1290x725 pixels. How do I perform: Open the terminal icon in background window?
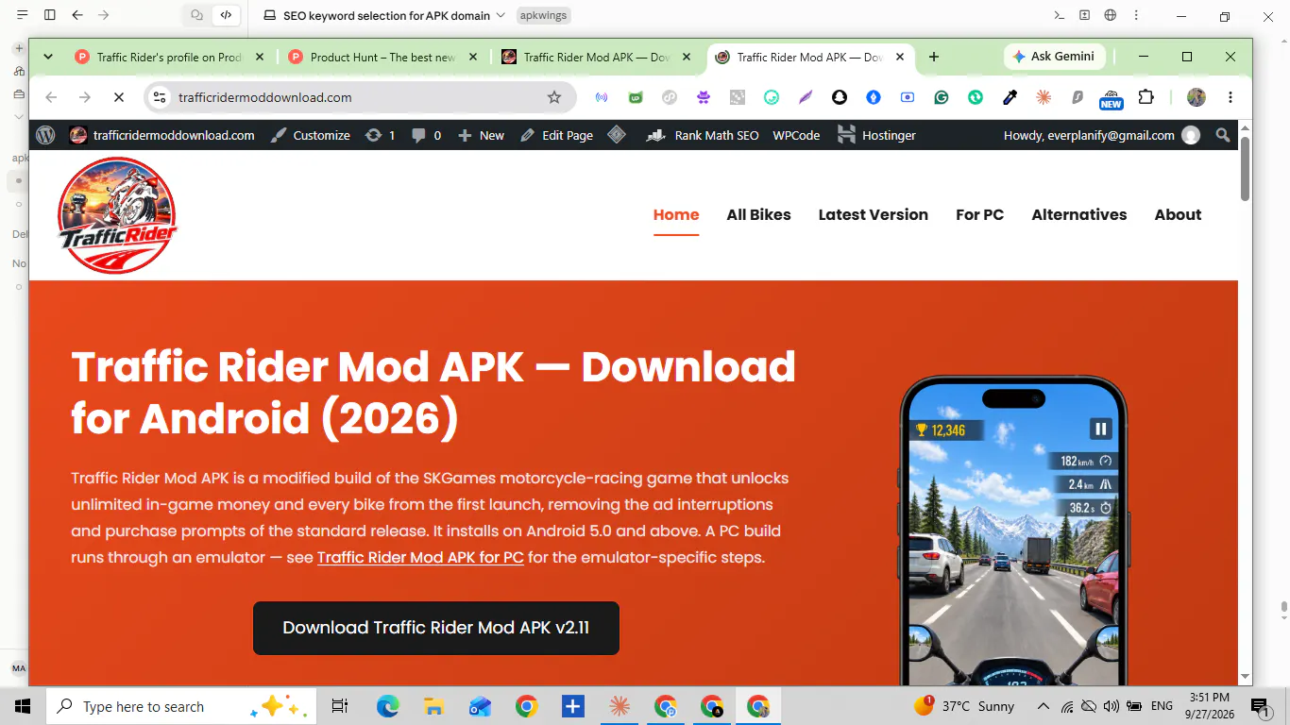(x=1060, y=15)
